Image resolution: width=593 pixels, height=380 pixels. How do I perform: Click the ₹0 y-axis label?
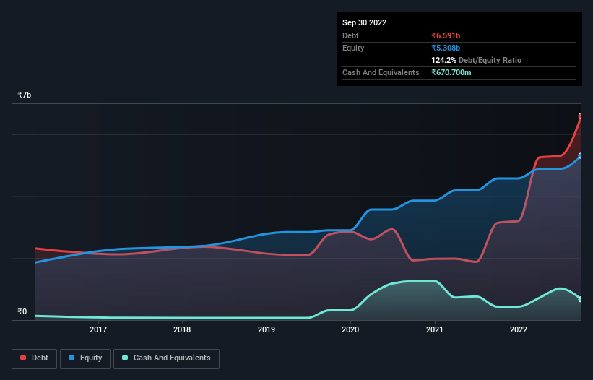[22, 311]
